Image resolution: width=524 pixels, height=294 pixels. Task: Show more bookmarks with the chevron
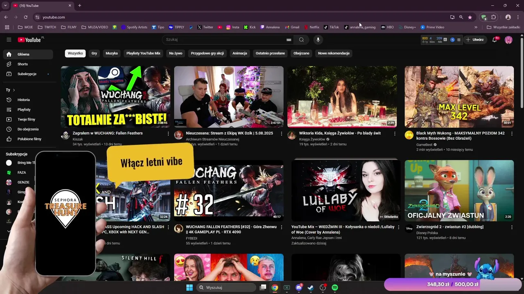[x=476, y=27]
